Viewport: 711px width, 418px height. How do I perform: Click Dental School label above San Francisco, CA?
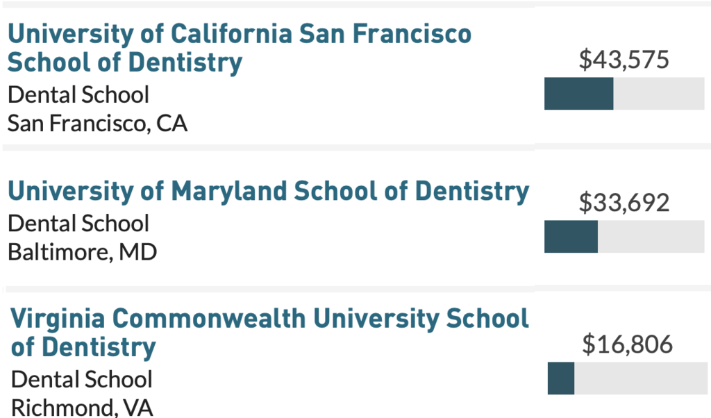click(78, 94)
